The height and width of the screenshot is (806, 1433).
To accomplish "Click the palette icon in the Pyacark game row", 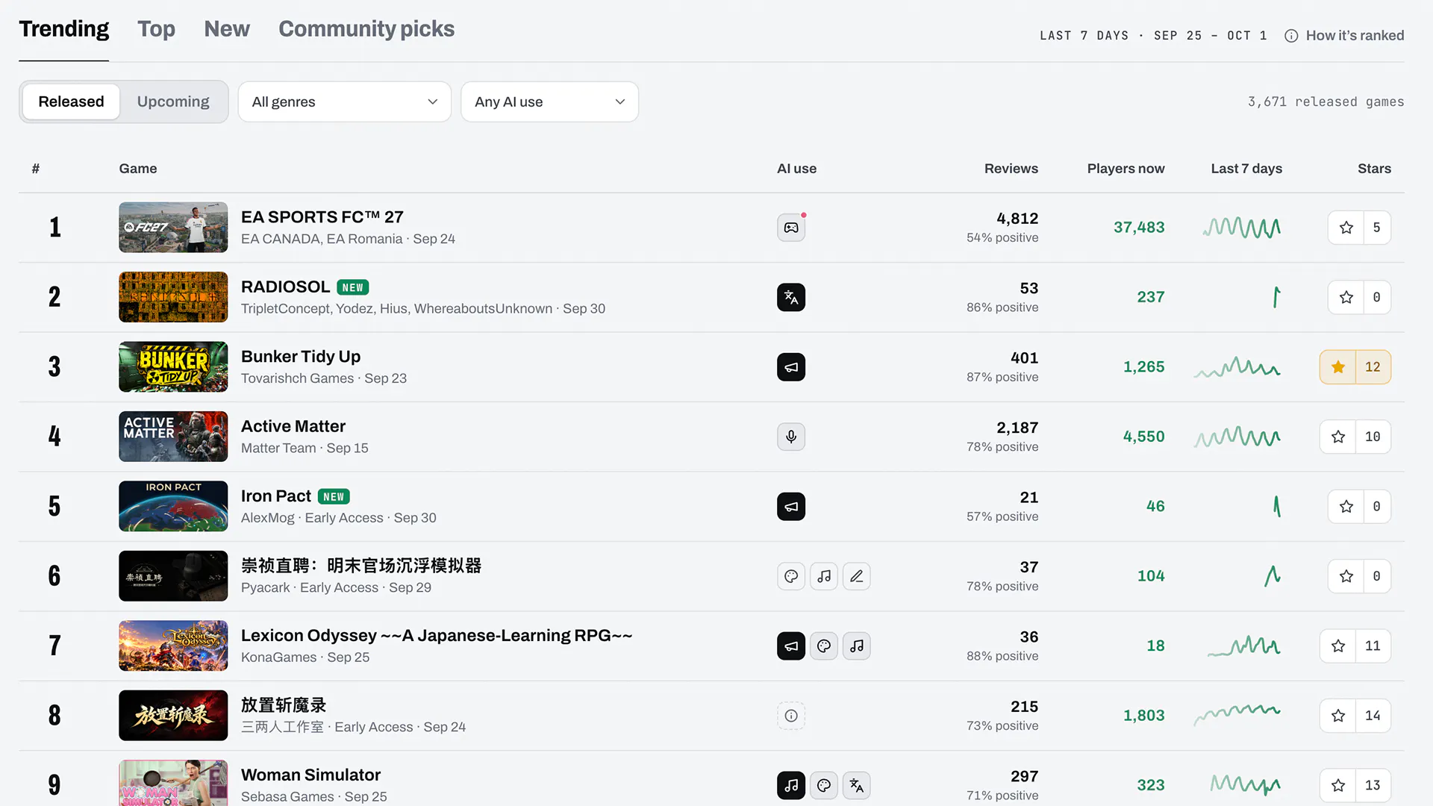I will point(791,576).
